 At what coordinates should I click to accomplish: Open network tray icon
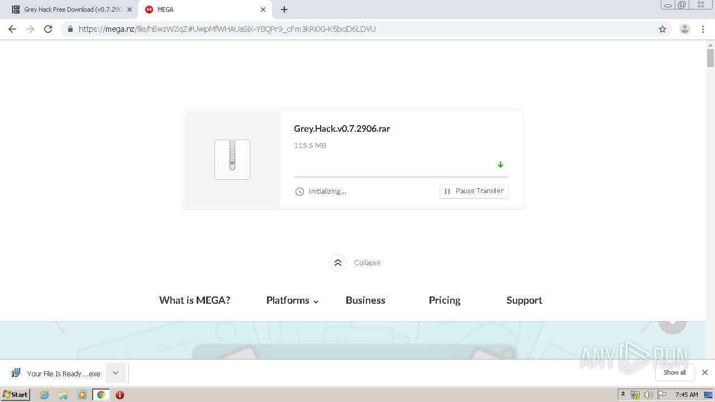point(635,395)
